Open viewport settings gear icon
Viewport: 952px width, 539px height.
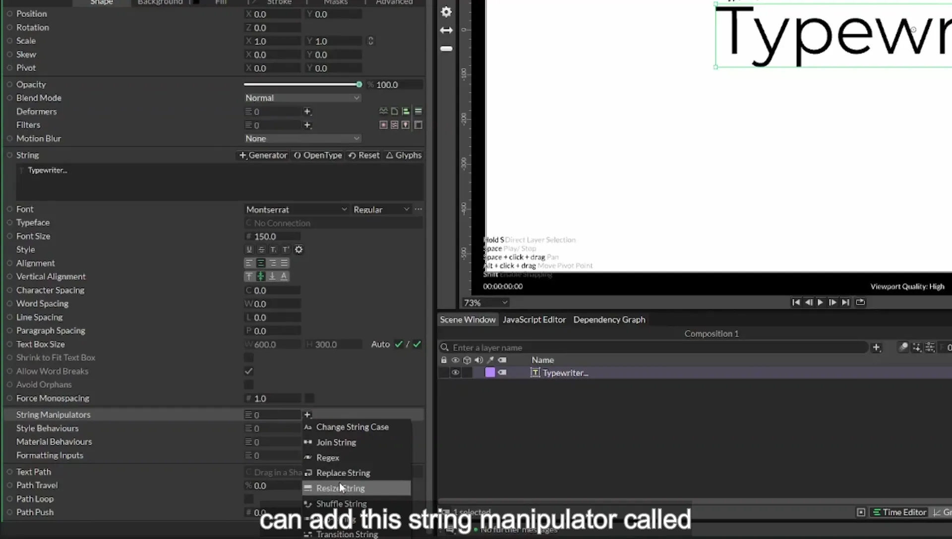(x=446, y=12)
